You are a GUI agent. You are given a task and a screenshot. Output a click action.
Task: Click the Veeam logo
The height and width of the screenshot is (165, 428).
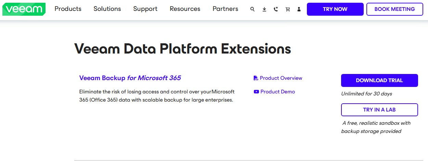pos(24,9)
